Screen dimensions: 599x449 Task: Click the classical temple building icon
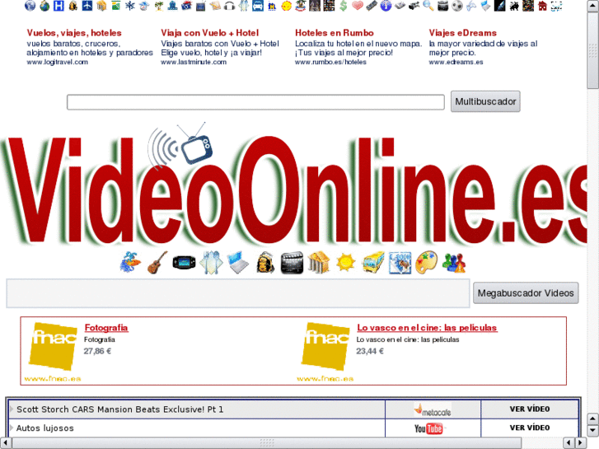pyautogui.click(x=319, y=263)
